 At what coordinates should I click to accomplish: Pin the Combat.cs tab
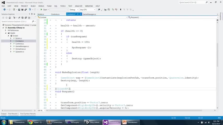pos(78,14)
